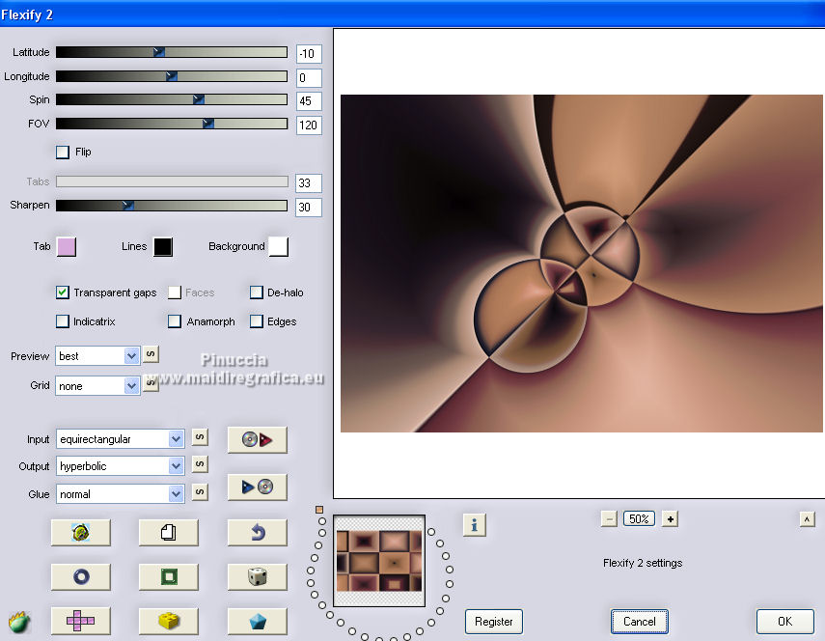
Task: Open the Tab color swatch
Action: [67, 246]
